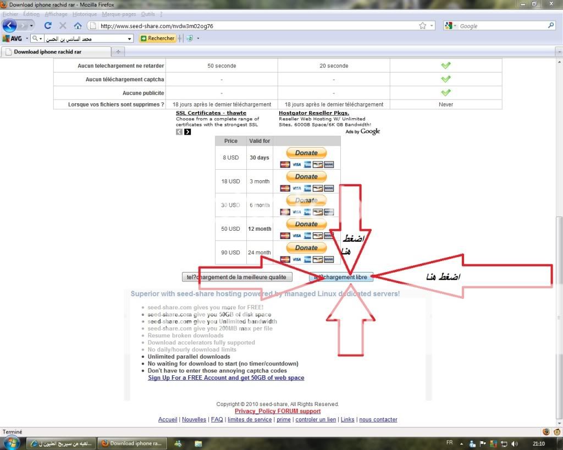Click the Sign Up For a FREE Account link
Viewport: 563px width, 450px height.
pos(226,378)
